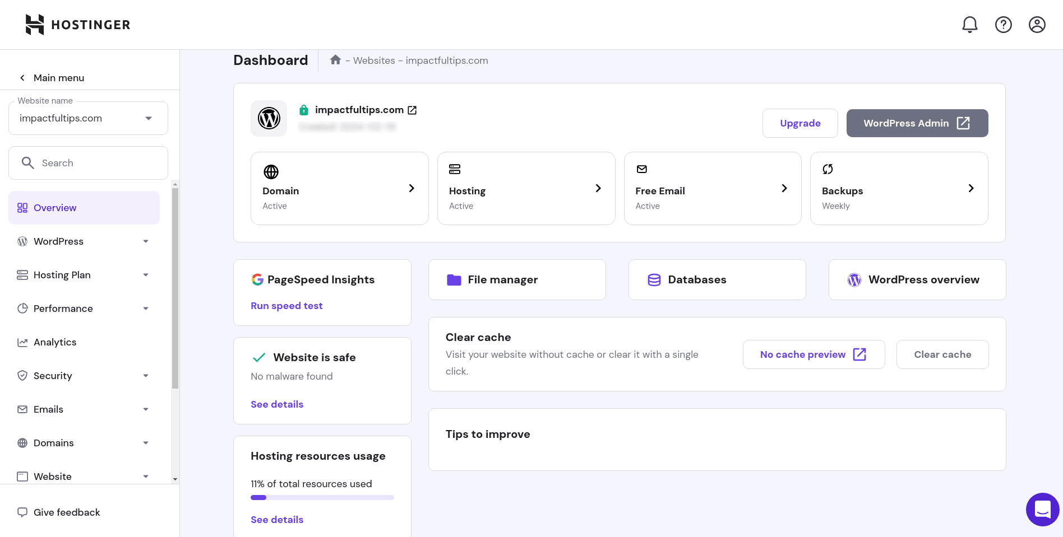
Task: Expand the Website sidebar menu
Action: pos(146,477)
